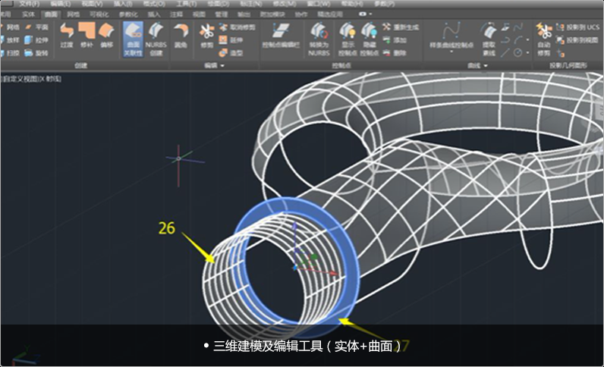
Task: Toggle Auto Trim (自动修剪) option
Action: (544, 39)
